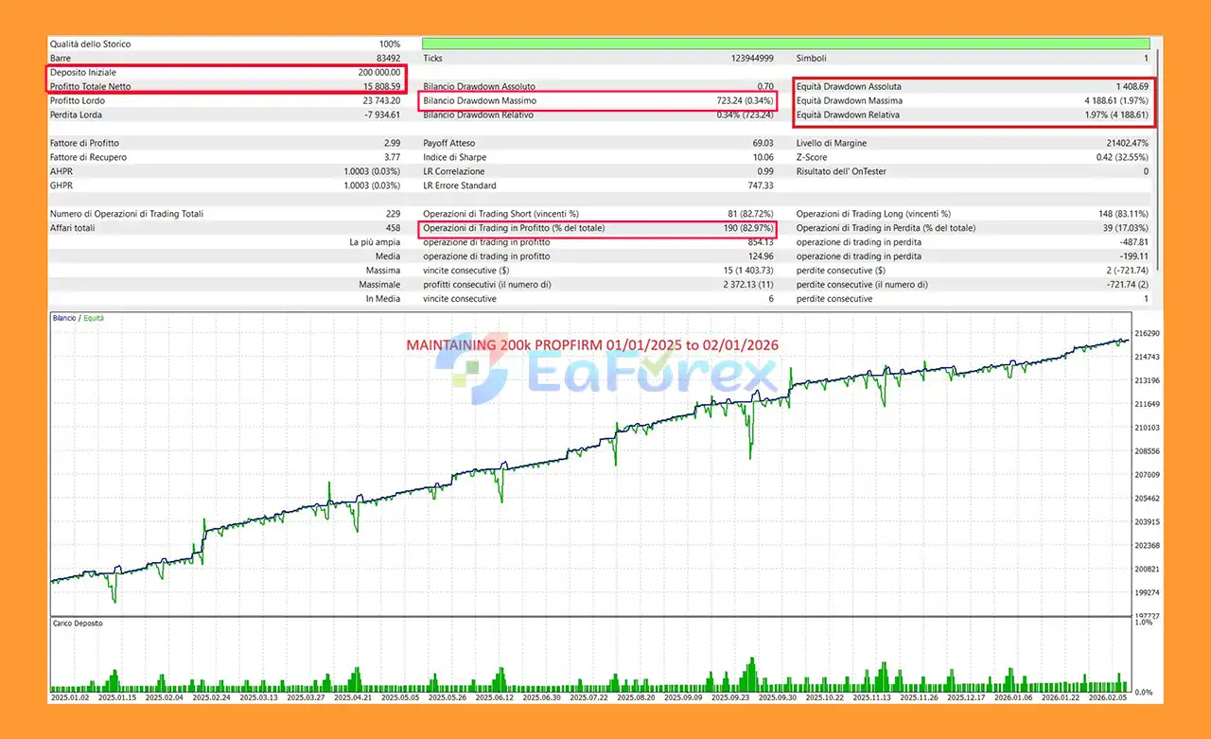
Task: Click the Indice di Sharpe value 10.06
Action: pos(762,157)
